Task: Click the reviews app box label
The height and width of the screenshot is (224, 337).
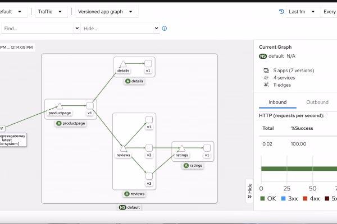Action: pos(134,194)
